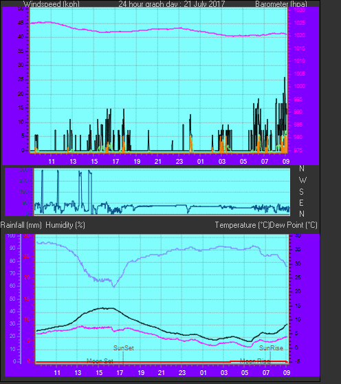The width and height of the screenshot is (341, 384).
Task: Click the red 15 rainfall scale value
Action: click(x=26, y=299)
